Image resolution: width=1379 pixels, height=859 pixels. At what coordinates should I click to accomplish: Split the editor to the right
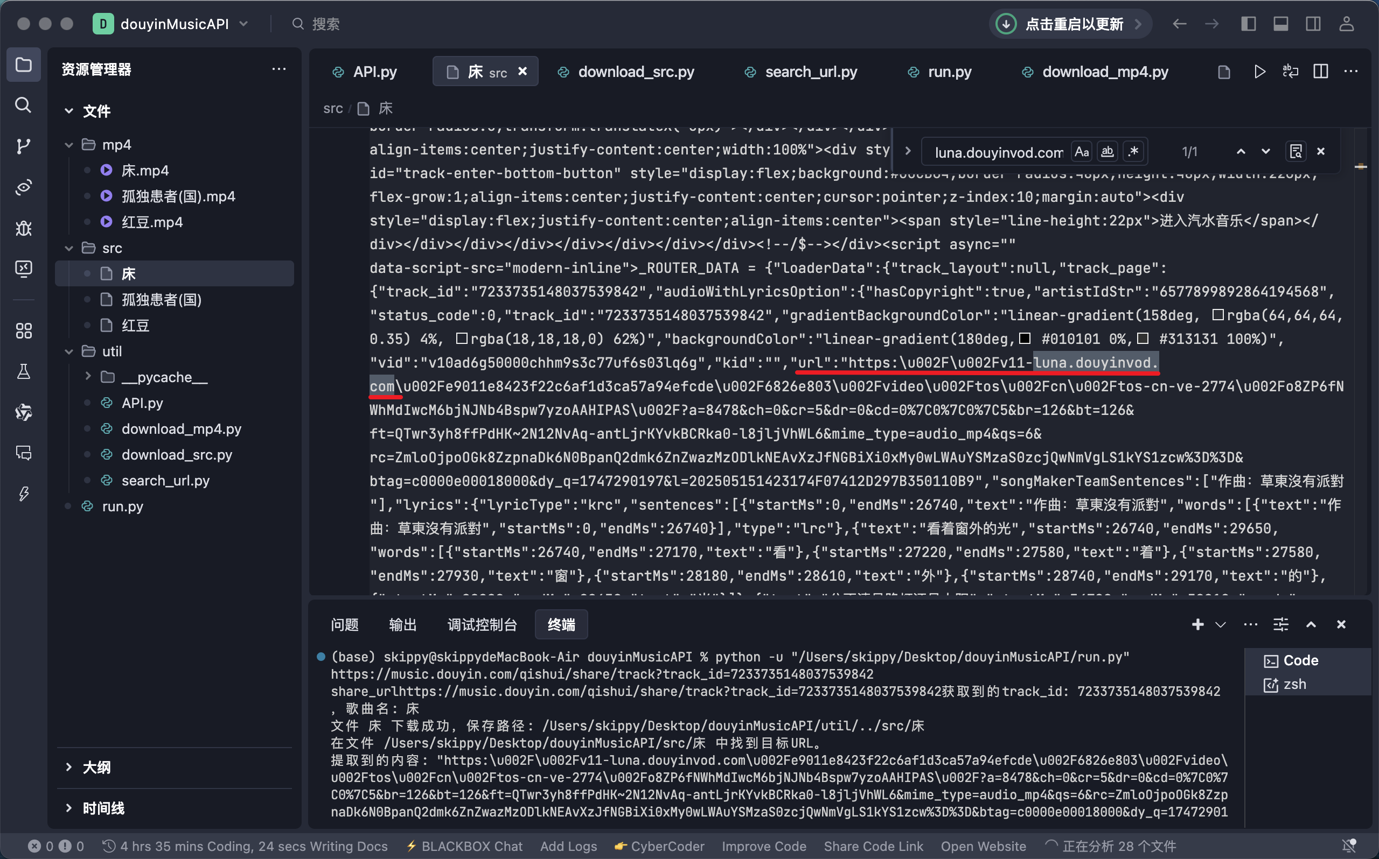pyautogui.click(x=1320, y=72)
